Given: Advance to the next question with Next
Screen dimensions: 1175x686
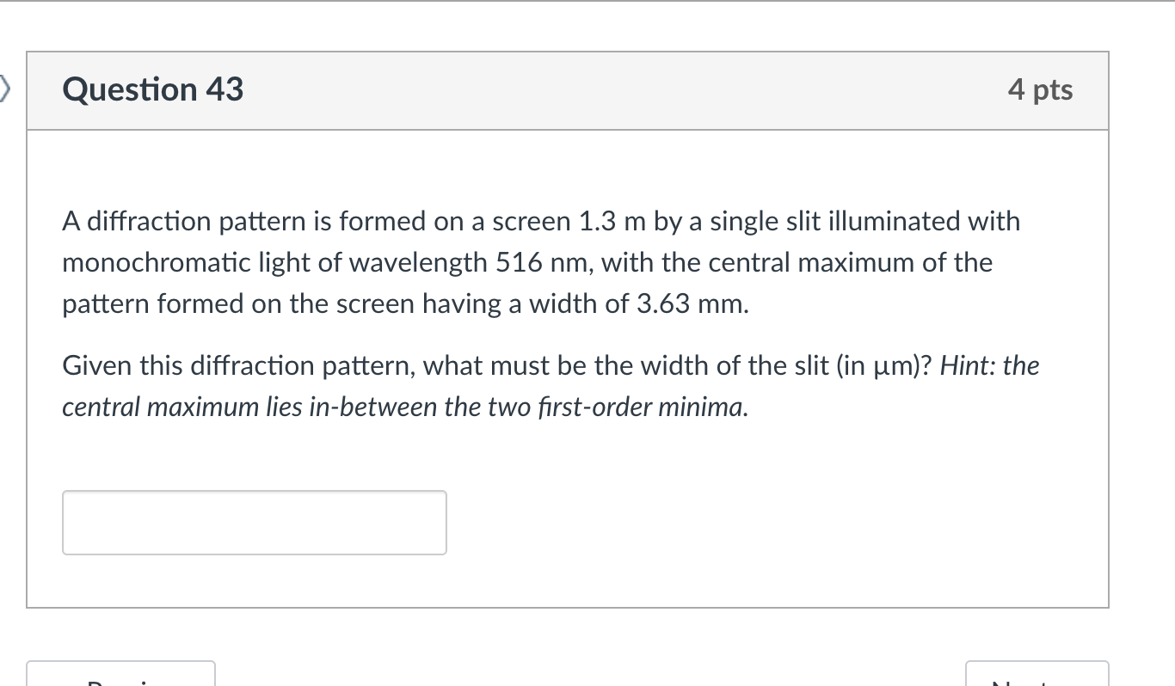Looking at the screenshot, I should click(x=1037, y=679).
